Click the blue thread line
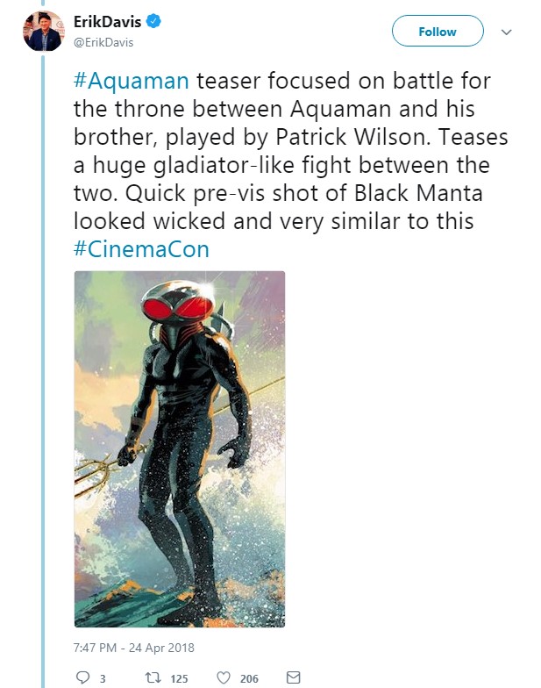Viewport: 541px width, 688px height. pyautogui.click(x=43, y=369)
